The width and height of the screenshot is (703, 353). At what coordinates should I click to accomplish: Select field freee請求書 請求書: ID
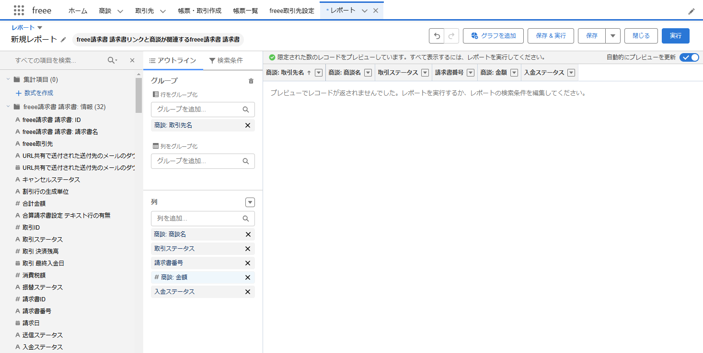pyautogui.click(x=51, y=120)
